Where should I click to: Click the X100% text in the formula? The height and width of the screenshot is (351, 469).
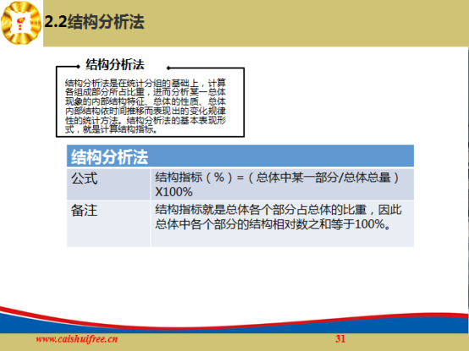click(x=174, y=192)
